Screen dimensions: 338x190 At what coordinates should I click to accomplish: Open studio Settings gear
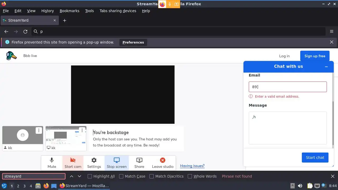pyautogui.click(x=94, y=163)
